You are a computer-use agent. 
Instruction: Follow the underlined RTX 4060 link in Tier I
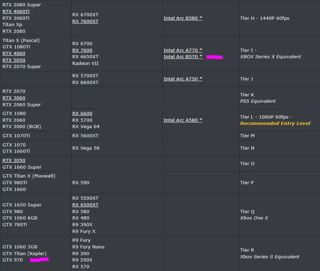[x=14, y=54]
